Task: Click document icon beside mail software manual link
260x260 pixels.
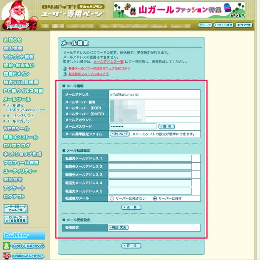Action: coord(64,68)
